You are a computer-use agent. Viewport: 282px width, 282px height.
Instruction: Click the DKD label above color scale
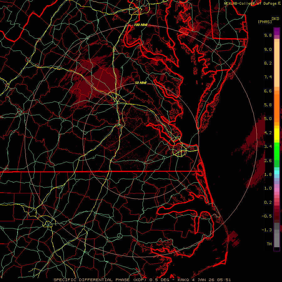pyautogui.click(x=275, y=19)
